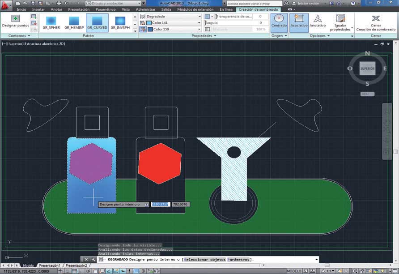399x274 pixels.
Task: Toggle Asociativo hatch option
Action: [299, 19]
